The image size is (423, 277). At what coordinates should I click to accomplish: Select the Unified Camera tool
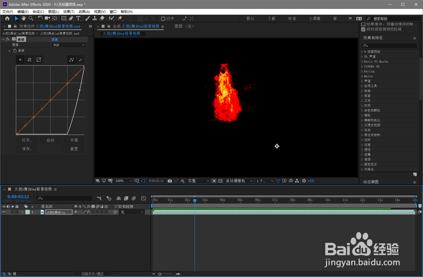tap(47, 18)
